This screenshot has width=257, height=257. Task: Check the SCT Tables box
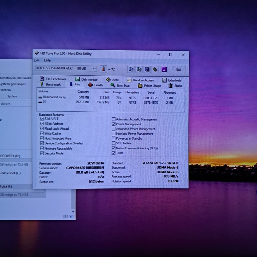113,143
